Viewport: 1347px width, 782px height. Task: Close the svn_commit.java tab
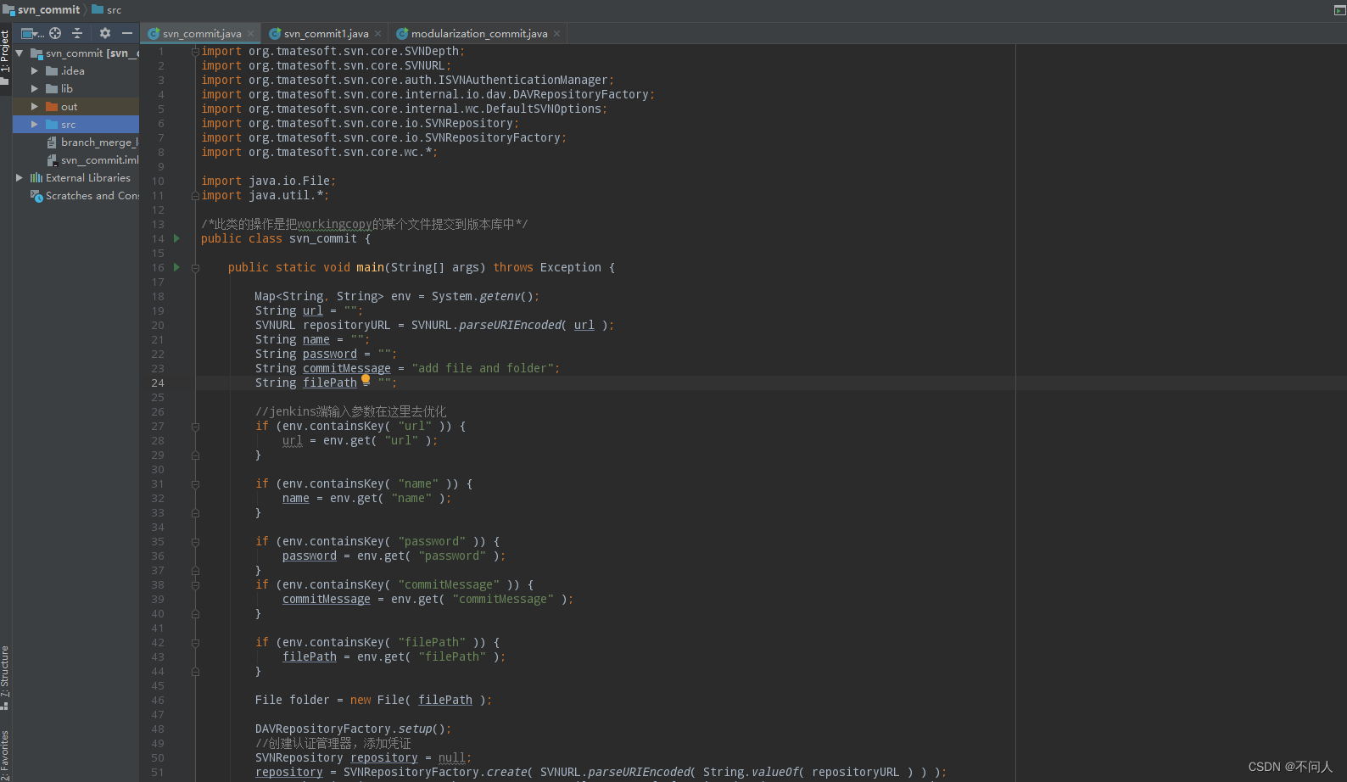point(251,34)
